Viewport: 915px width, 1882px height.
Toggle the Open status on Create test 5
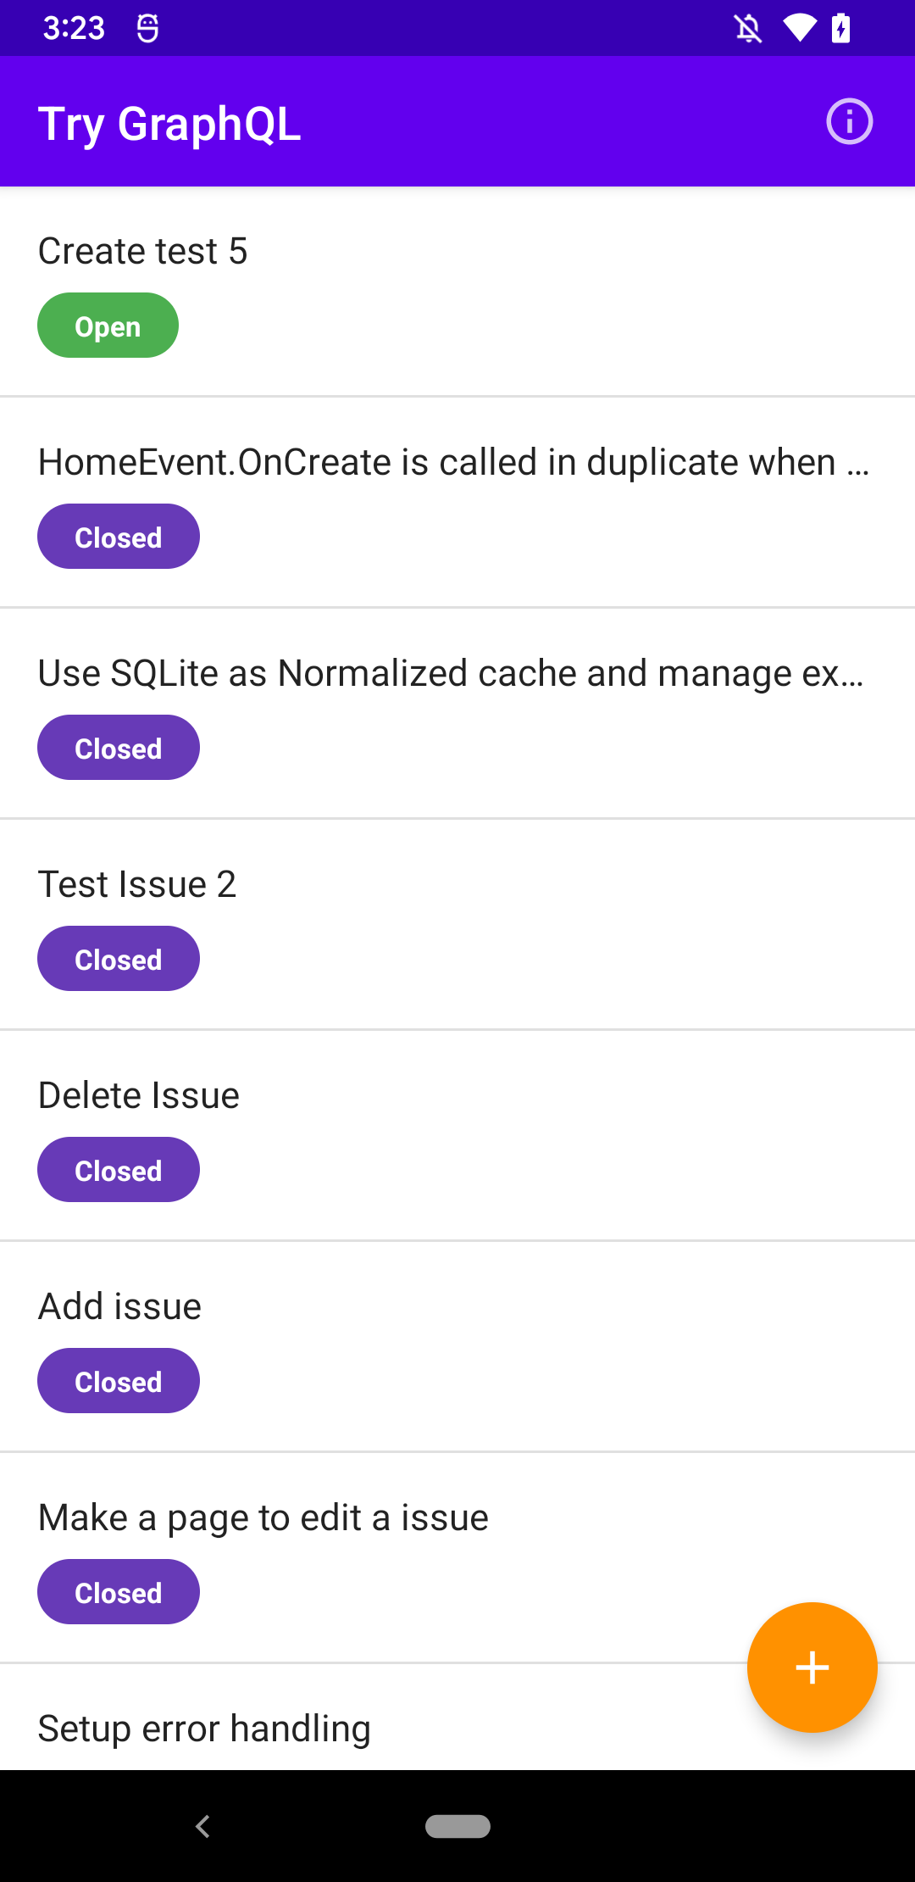108,325
